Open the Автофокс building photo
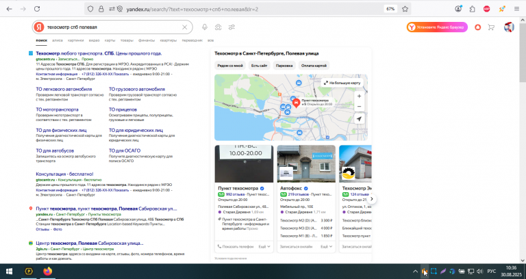Viewport: 526px width, 279px height. click(306, 164)
